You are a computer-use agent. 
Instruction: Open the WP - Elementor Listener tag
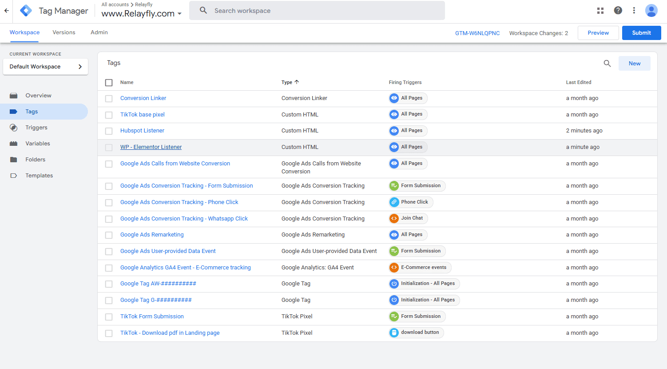[151, 147]
